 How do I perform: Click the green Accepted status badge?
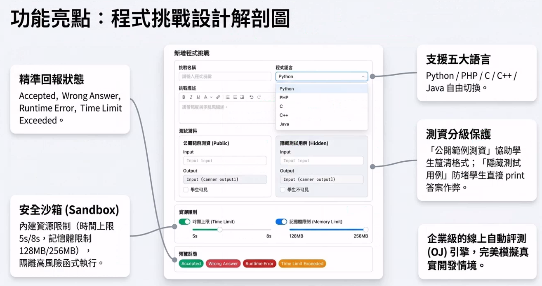(x=191, y=264)
